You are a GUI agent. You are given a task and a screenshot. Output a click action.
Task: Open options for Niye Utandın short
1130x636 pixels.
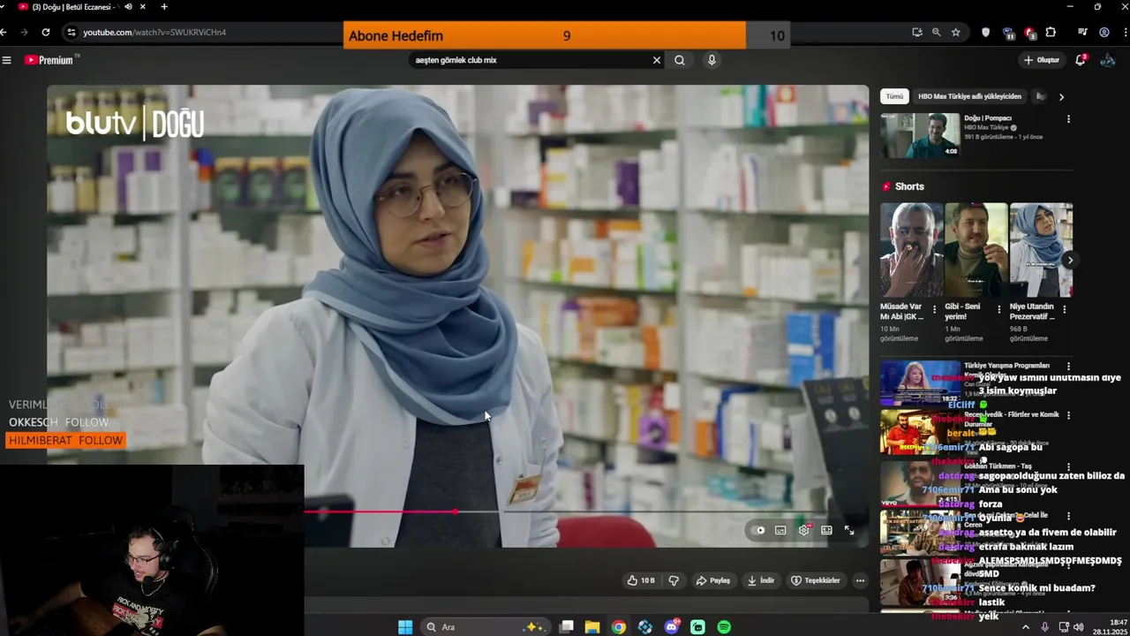(1065, 310)
